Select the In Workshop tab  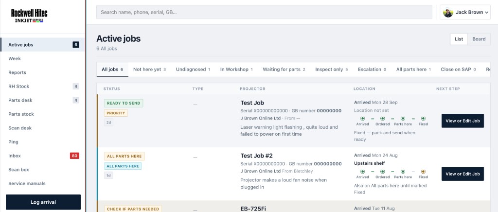[237, 70]
